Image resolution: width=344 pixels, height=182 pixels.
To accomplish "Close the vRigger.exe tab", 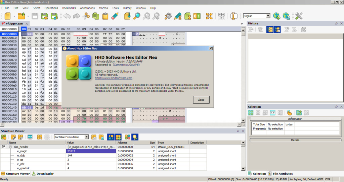I will pos(27,24).
